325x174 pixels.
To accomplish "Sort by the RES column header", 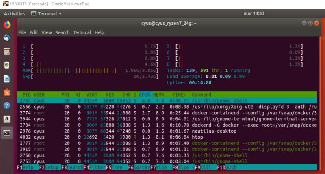I will (x=110, y=95).
